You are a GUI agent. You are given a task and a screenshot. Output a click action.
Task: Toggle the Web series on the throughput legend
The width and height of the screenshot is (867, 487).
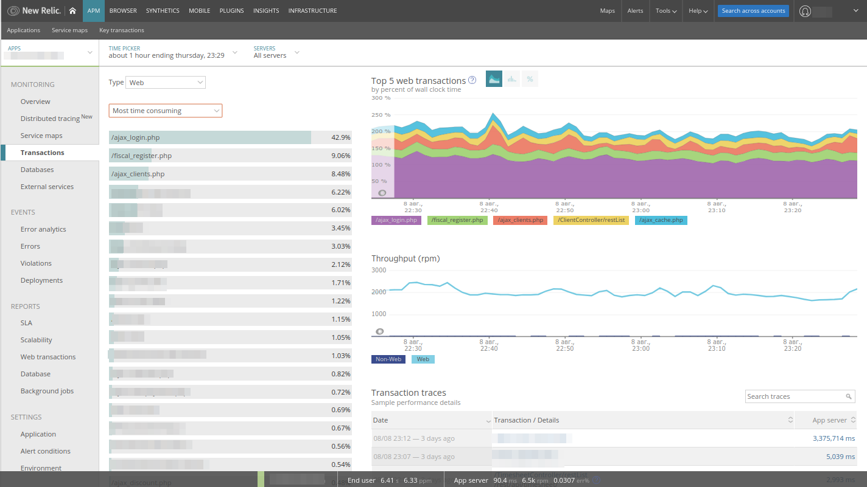pyautogui.click(x=423, y=359)
